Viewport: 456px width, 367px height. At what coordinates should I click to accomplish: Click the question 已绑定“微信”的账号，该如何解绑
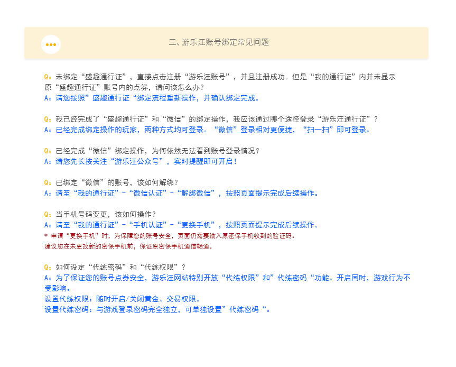click(x=111, y=182)
